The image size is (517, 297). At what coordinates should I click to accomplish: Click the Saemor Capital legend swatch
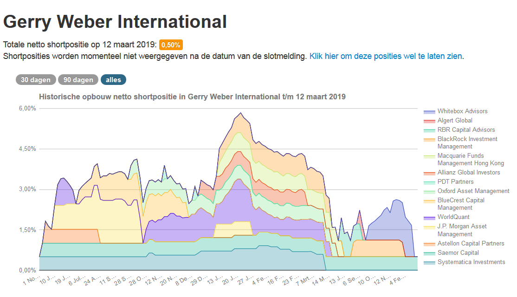(x=429, y=253)
